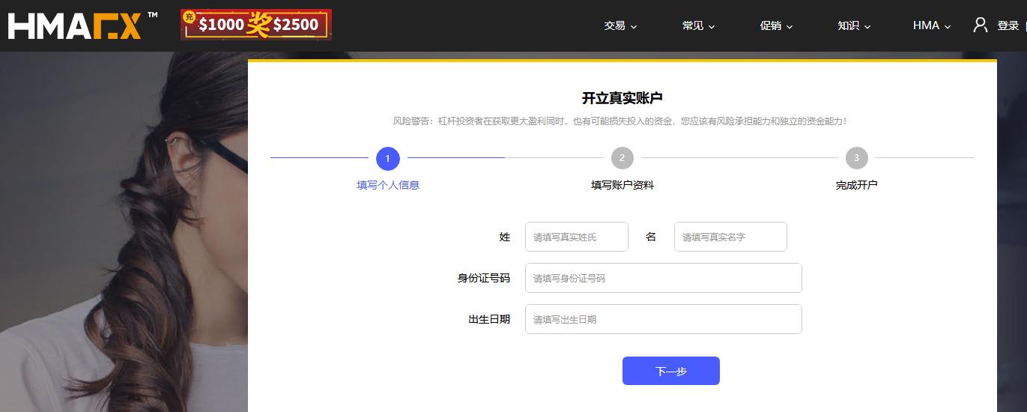Focus the 名 given name input field
Screen dimensions: 1027x412
click(730, 237)
